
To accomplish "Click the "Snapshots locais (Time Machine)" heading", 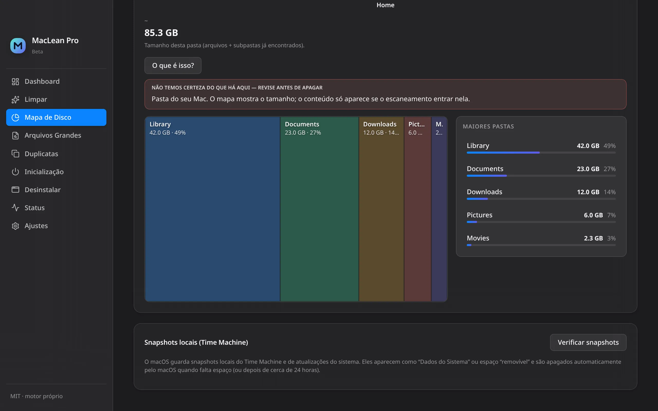I will click(x=196, y=342).
